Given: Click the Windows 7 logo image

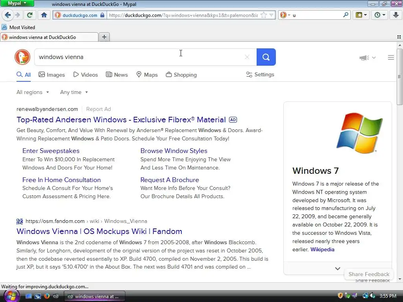Looking at the screenshot, I should pyautogui.click(x=359, y=133).
